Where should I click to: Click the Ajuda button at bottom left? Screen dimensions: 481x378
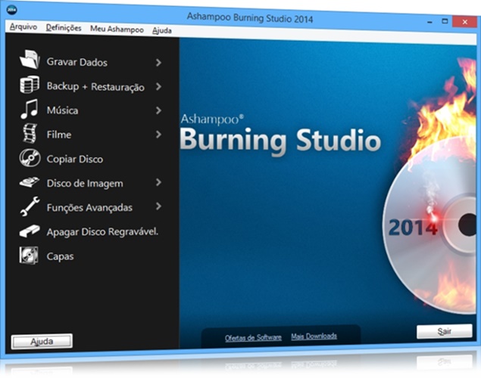(x=42, y=341)
